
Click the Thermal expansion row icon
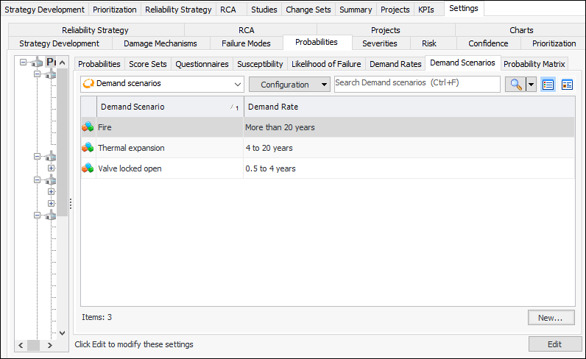88,148
